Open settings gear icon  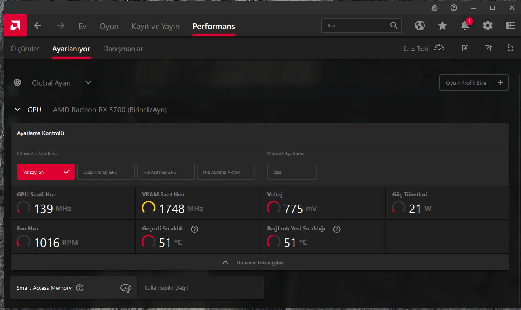(x=488, y=25)
